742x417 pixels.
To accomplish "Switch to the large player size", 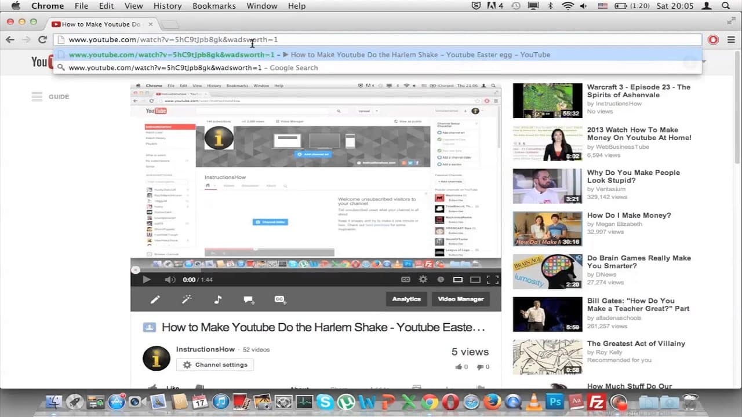I will pos(475,279).
